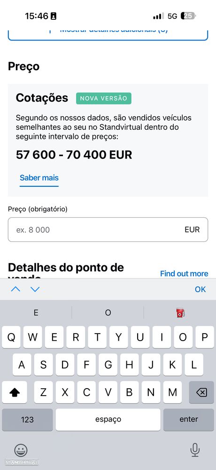The width and height of the screenshot is (216, 470).
Task: Select the fuel pump emoji suggestion
Action: [180, 313]
